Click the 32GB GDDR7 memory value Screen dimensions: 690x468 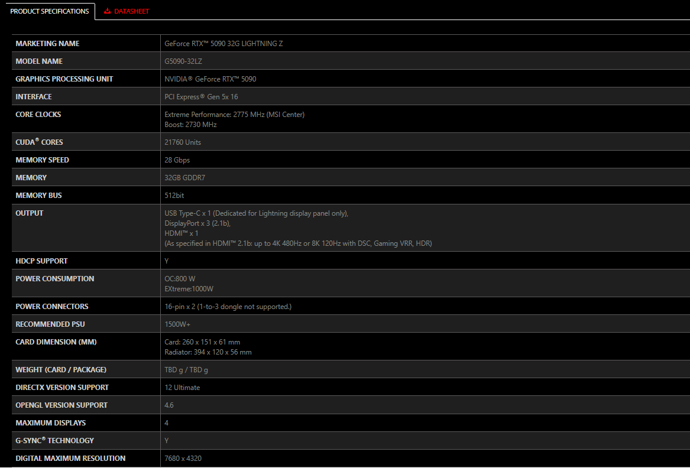click(184, 178)
